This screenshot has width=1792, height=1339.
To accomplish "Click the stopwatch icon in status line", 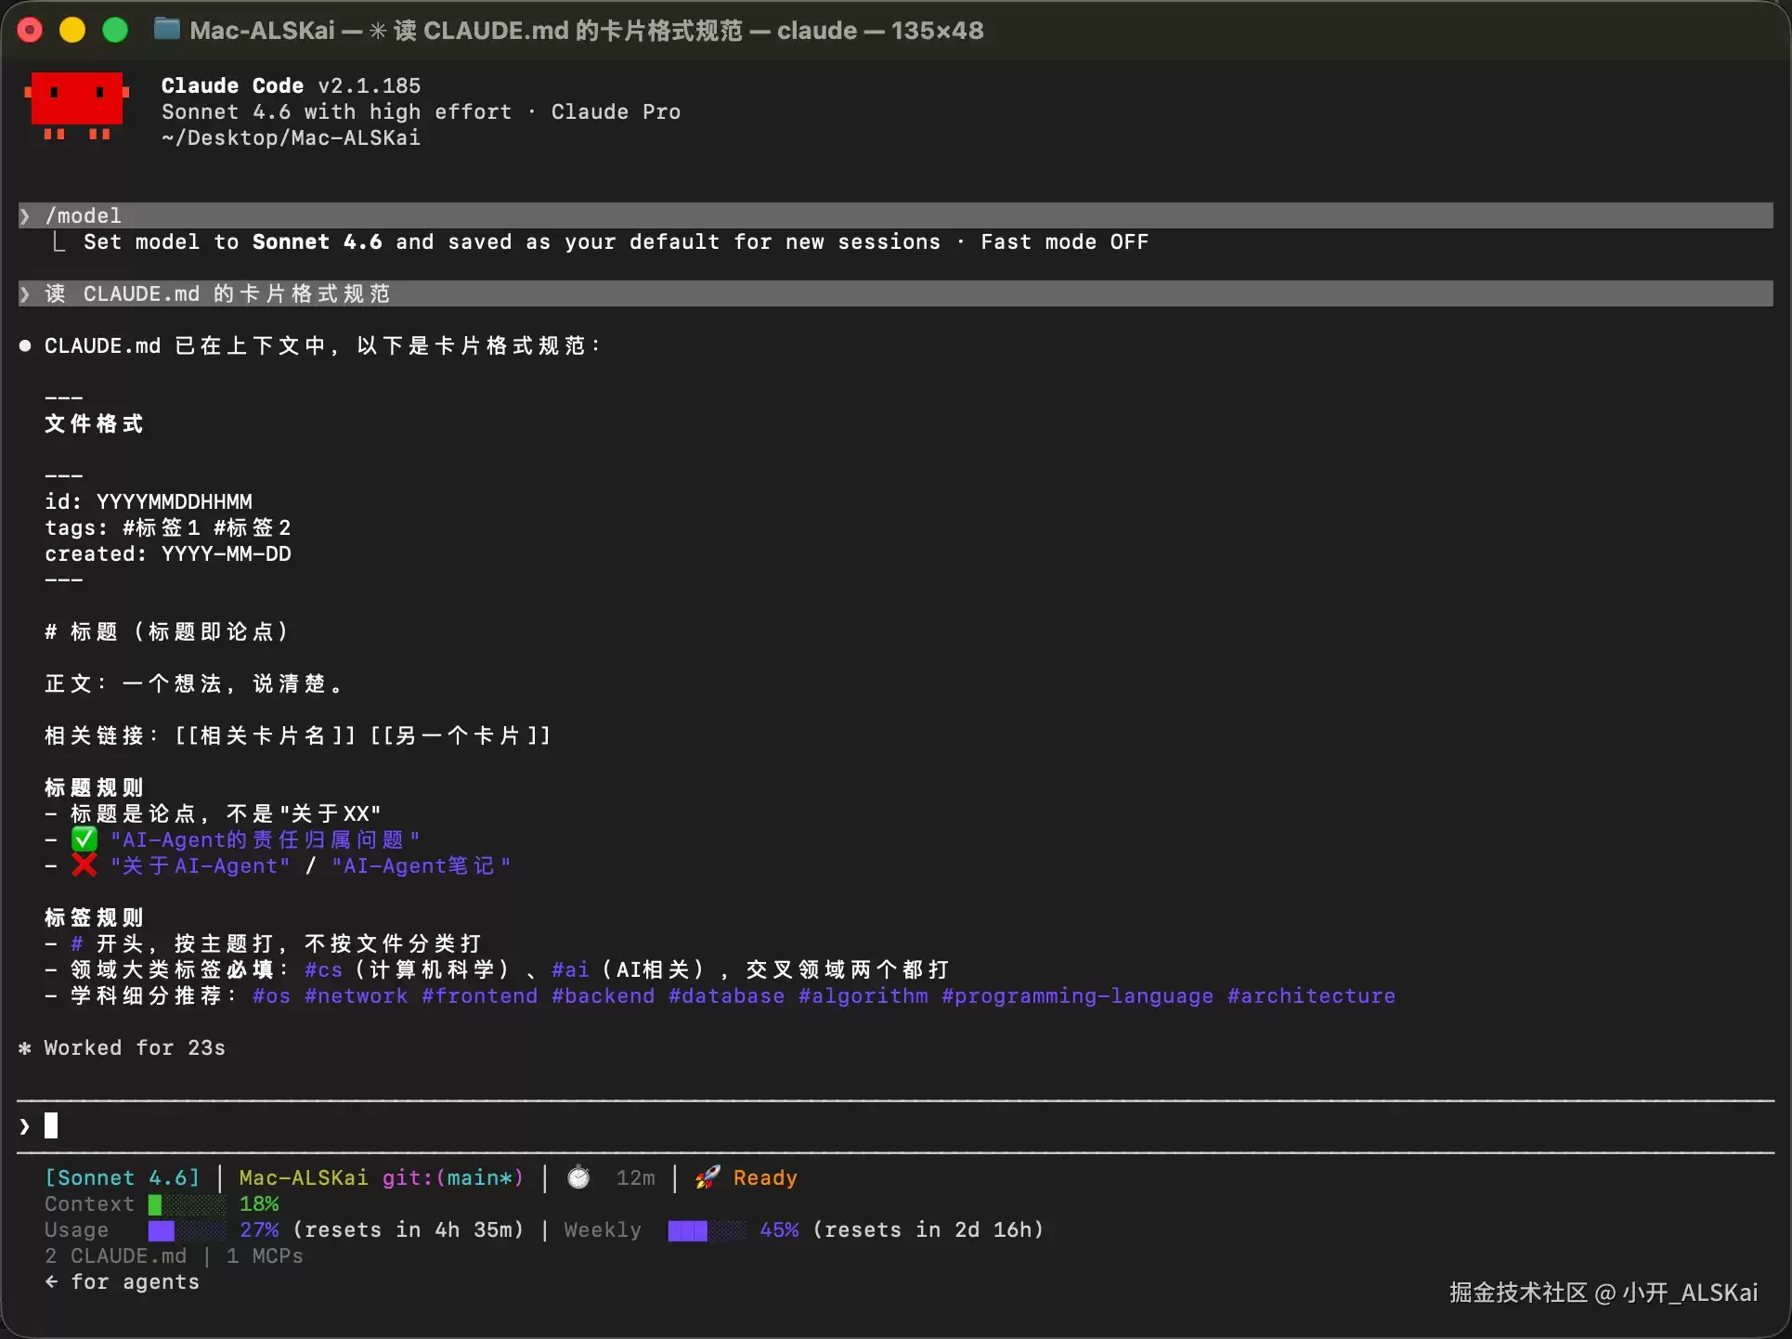I will coord(578,1177).
